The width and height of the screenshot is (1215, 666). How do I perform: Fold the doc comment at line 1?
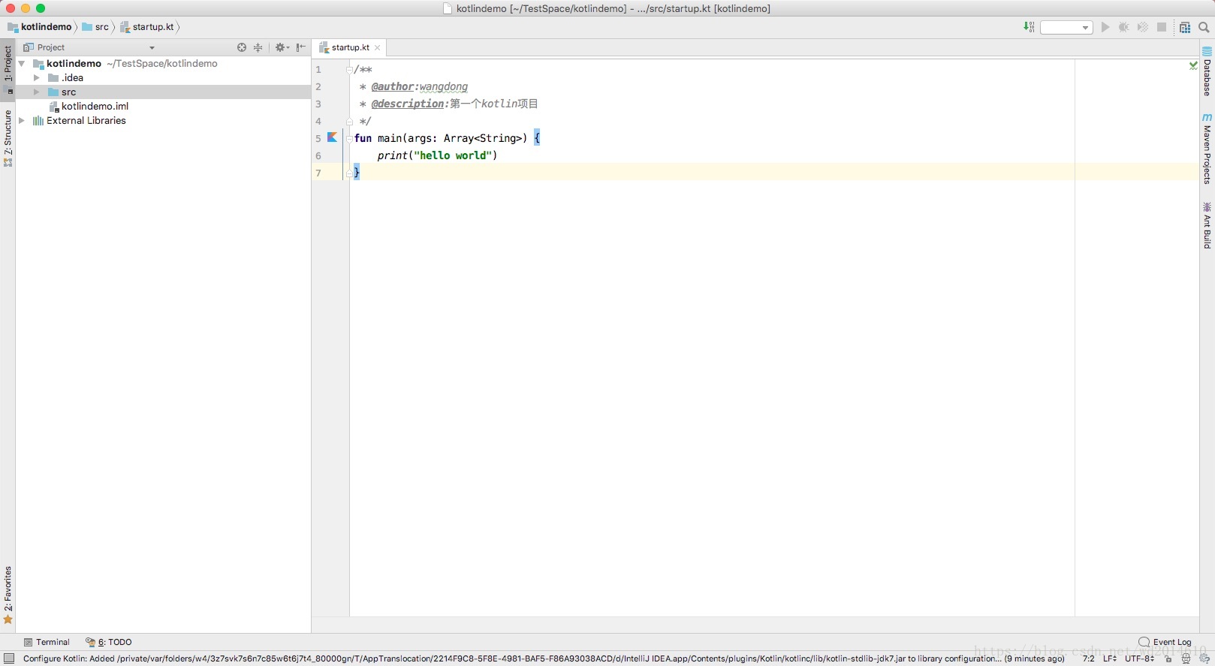click(x=349, y=70)
